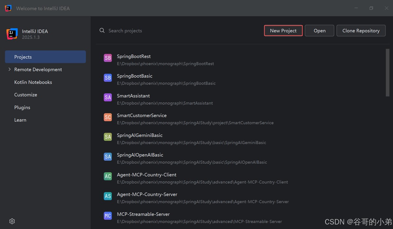Viewport: 393px width, 229px height.
Task: Maximize the Welcome window
Action: 371,8
